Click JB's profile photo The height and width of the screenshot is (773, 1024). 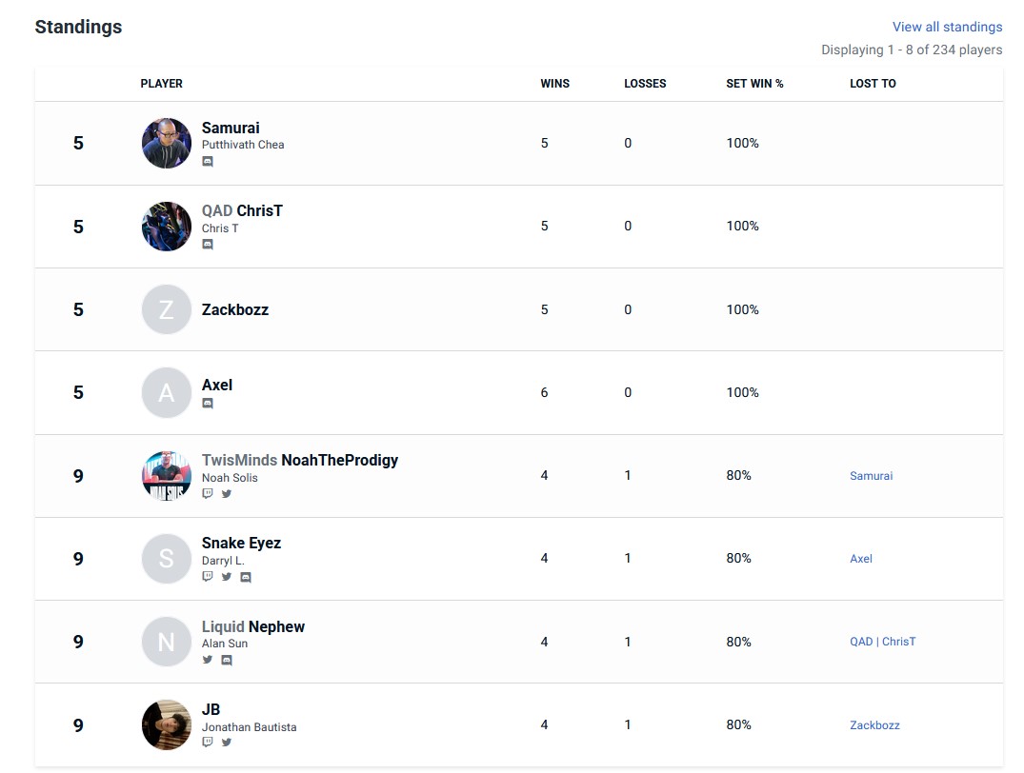(x=167, y=724)
